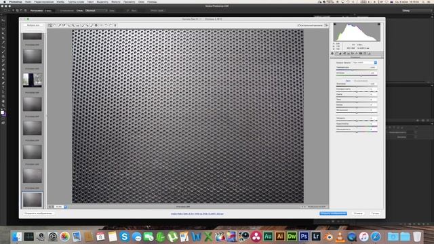Open the Camera Calibration panel icon
434x244 pixels.
coord(361,53)
